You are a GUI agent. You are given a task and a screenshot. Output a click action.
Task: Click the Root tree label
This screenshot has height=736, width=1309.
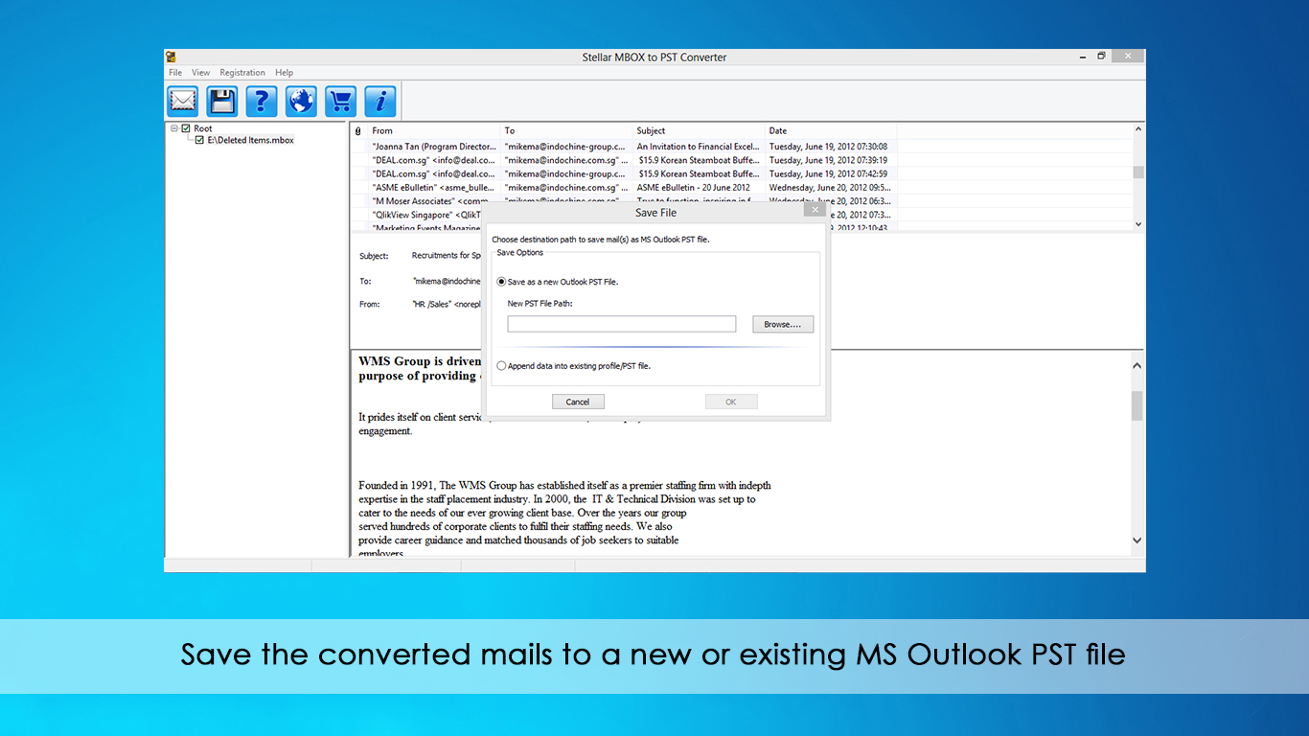click(x=203, y=128)
